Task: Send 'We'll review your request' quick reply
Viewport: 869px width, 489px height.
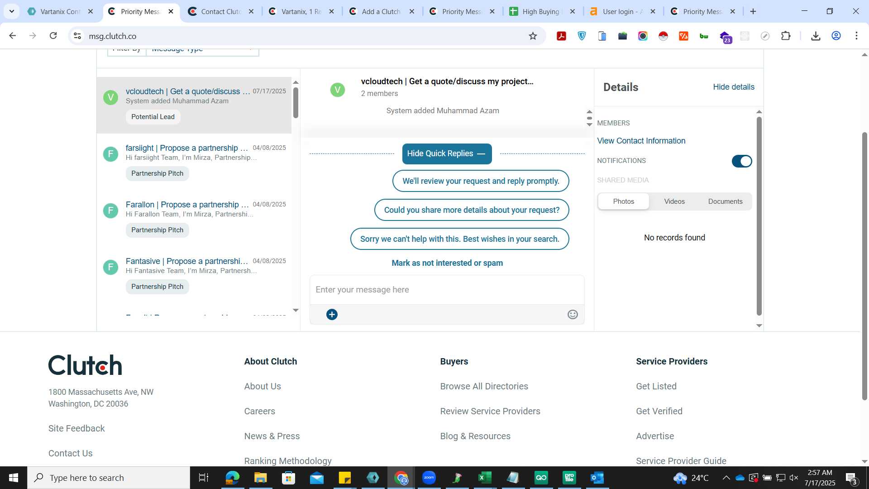Action: [481, 181]
